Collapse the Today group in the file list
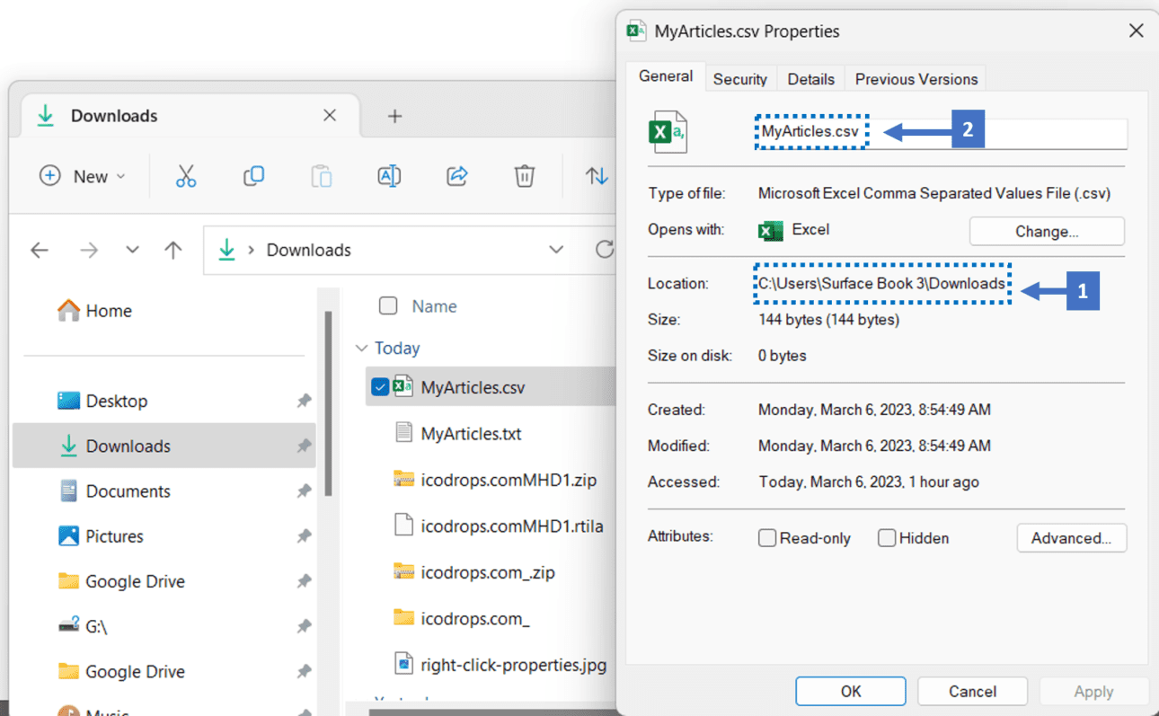The width and height of the screenshot is (1159, 716). click(x=361, y=348)
